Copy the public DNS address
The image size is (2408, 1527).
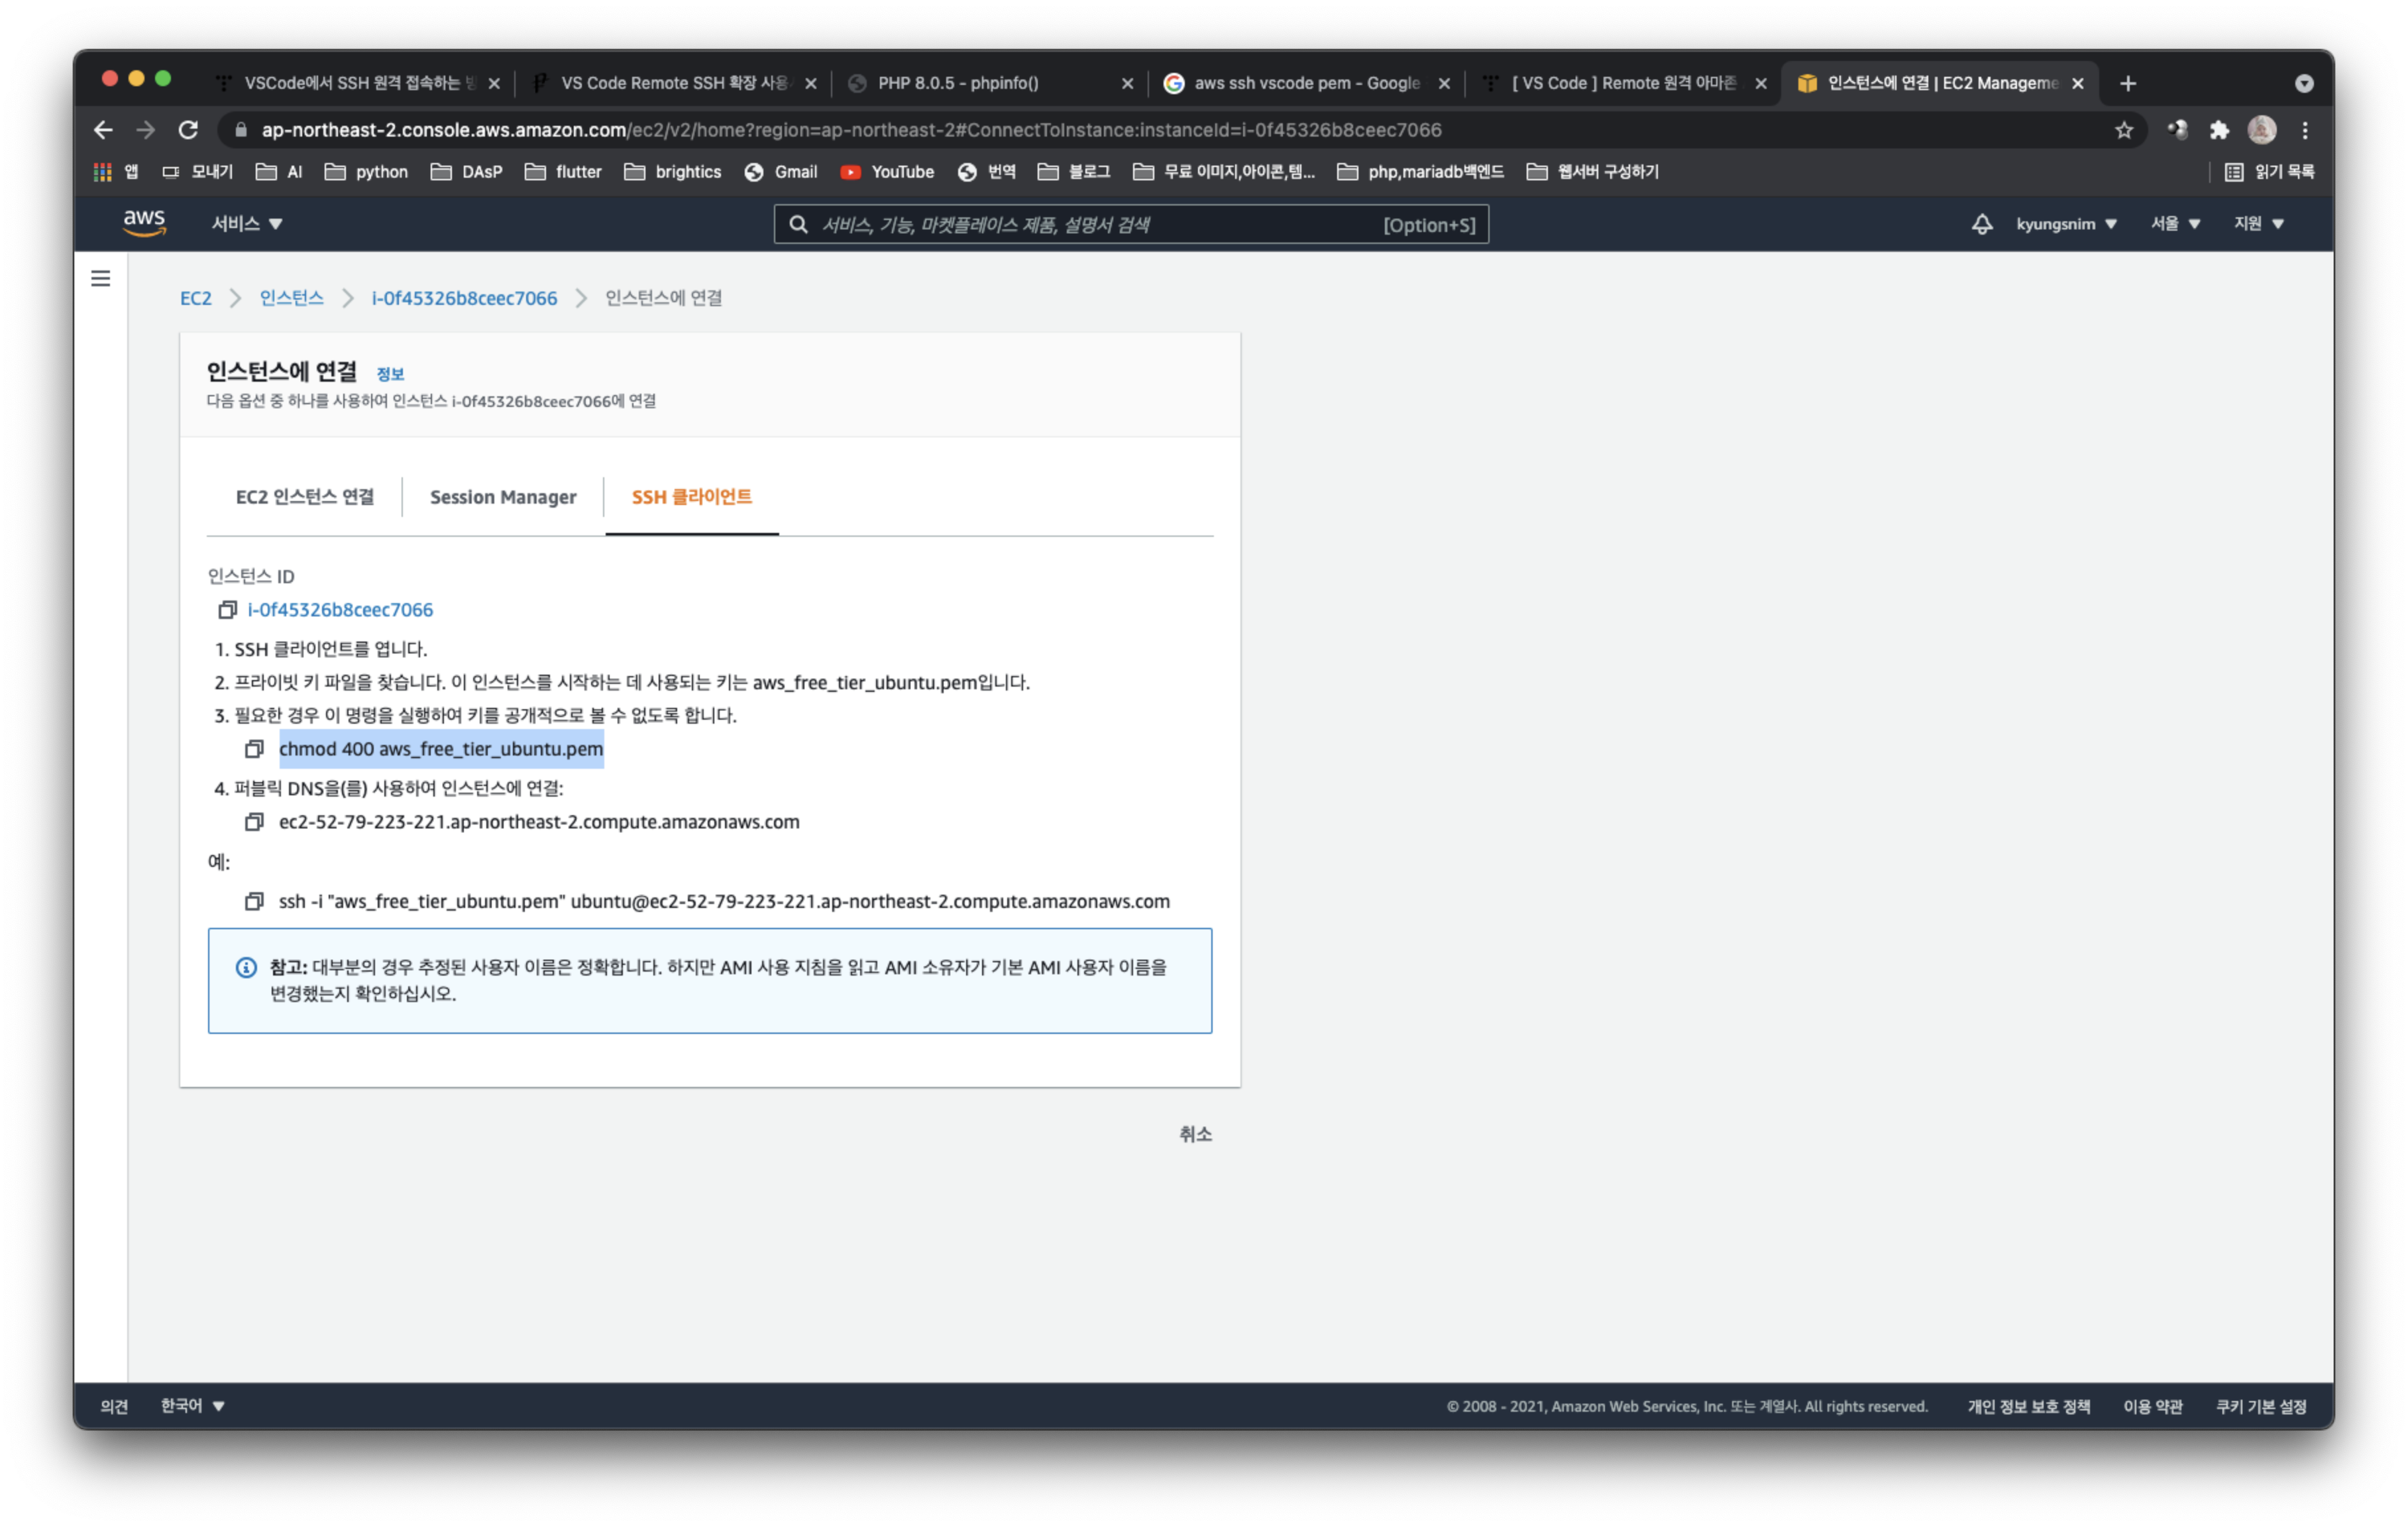[x=254, y=822]
